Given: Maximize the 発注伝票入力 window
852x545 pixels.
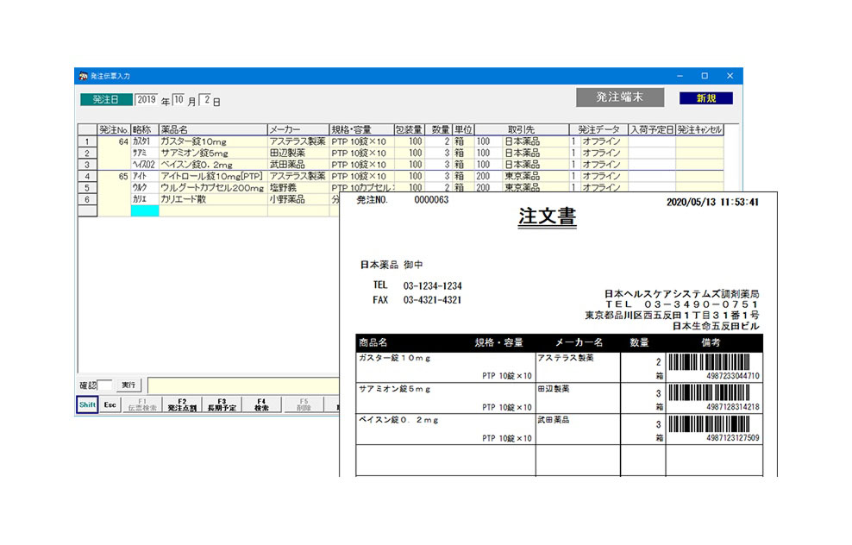Looking at the screenshot, I should tap(704, 76).
